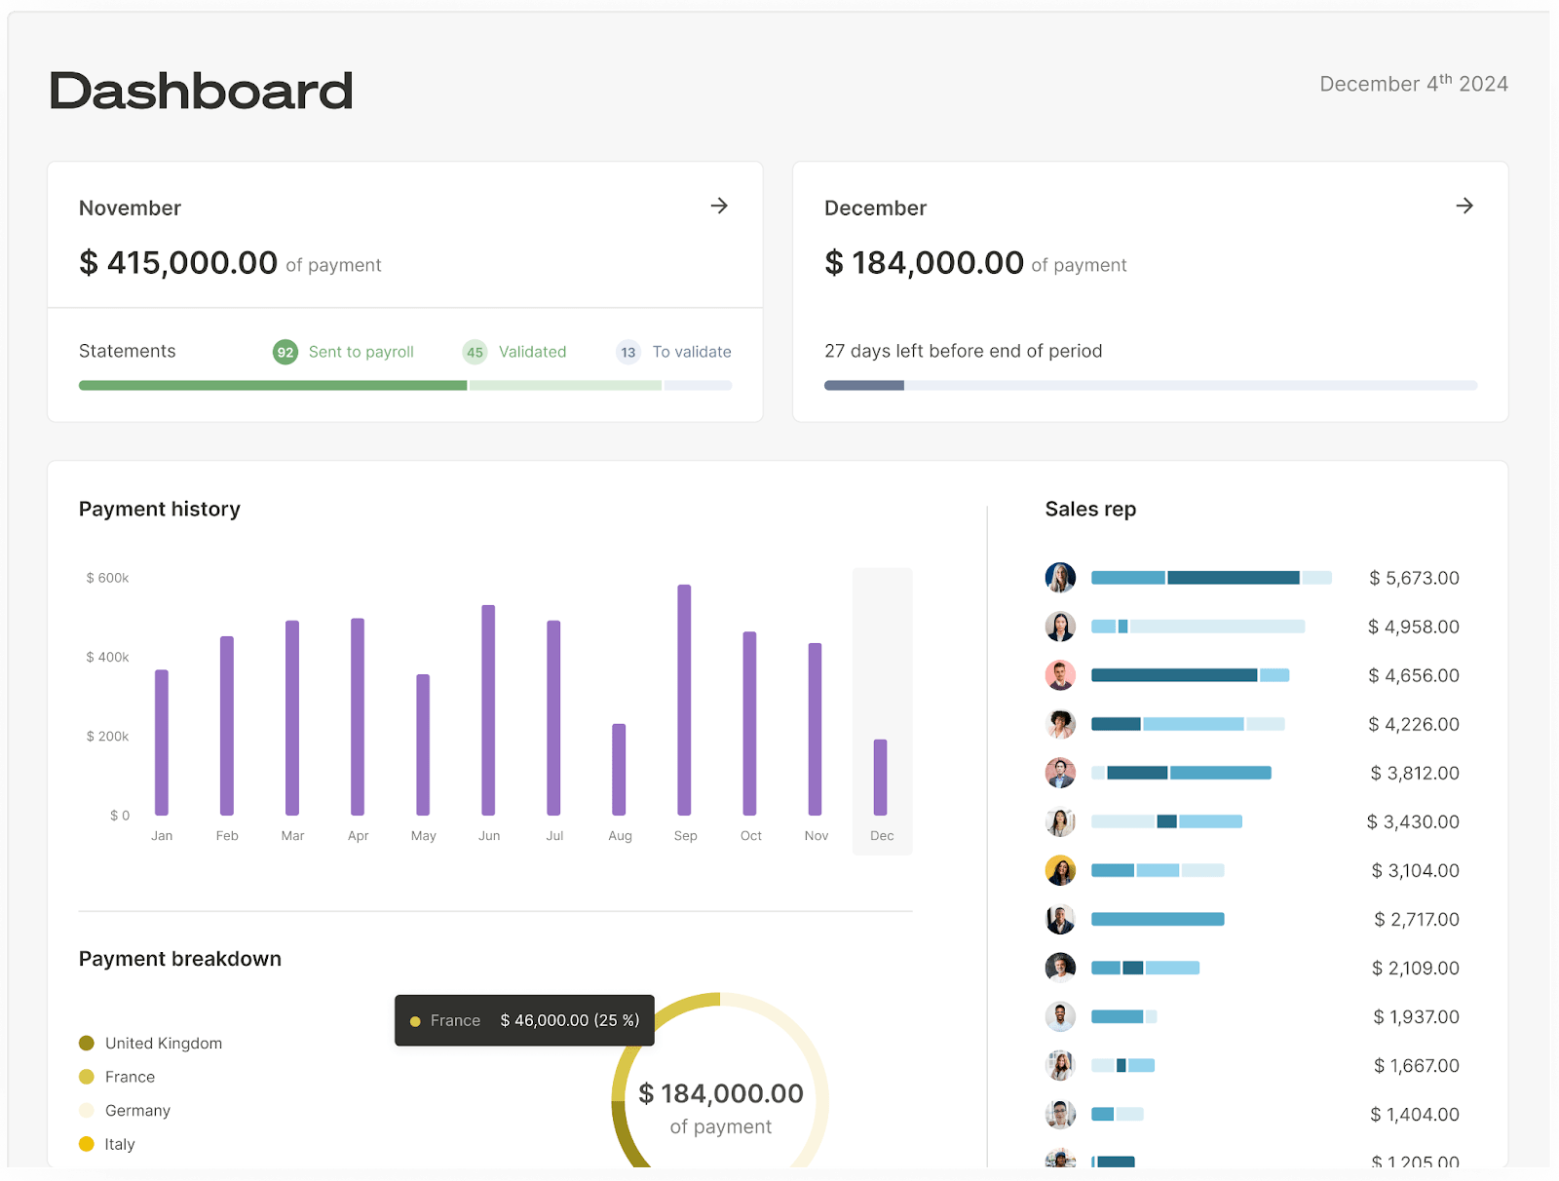Screen dimensions: 1559x1181
Task: Click the November statements progress bar
Action: (404, 385)
